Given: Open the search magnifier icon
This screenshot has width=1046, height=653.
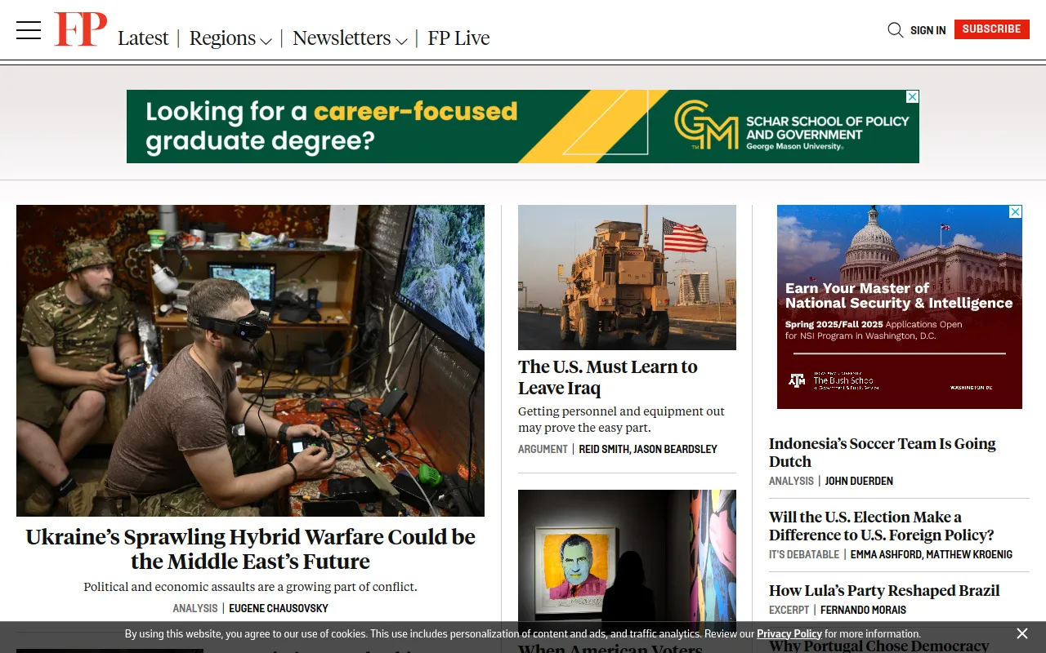Looking at the screenshot, I should pyautogui.click(x=896, y=30).
